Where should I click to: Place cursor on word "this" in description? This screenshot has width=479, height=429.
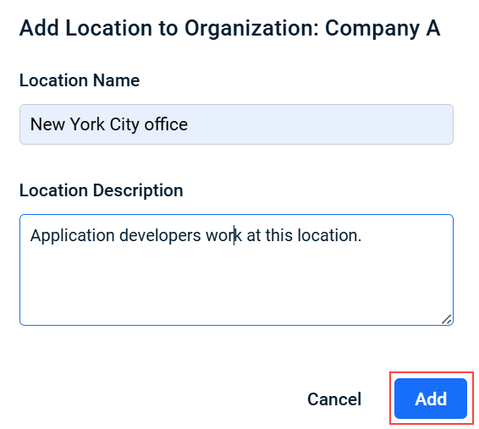coord(279,235)
